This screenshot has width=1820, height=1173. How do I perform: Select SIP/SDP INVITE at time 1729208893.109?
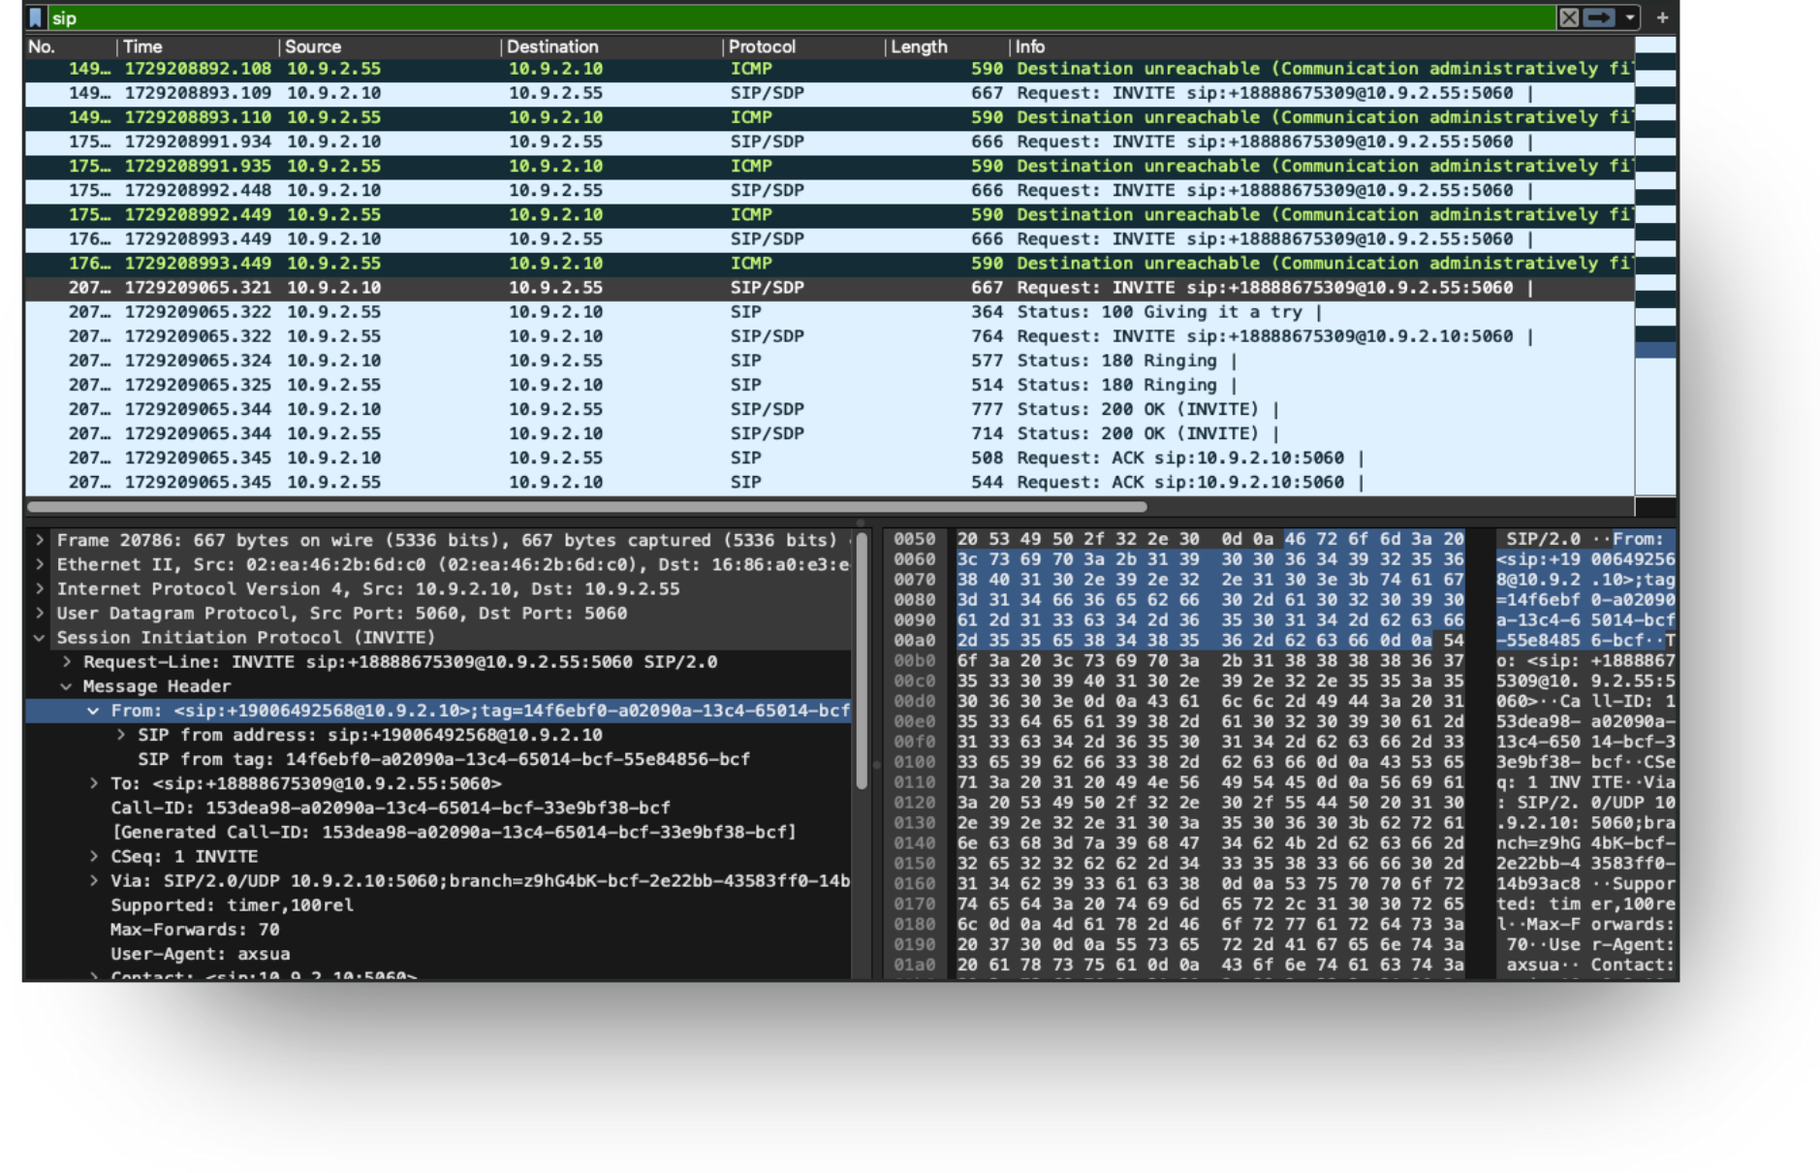tap(829, 93)
